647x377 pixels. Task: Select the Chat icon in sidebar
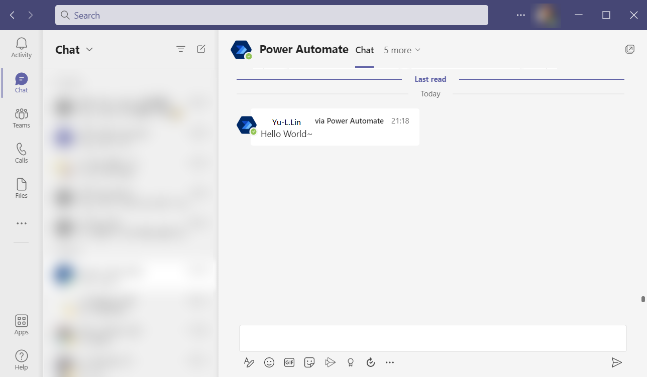(21, 83)
